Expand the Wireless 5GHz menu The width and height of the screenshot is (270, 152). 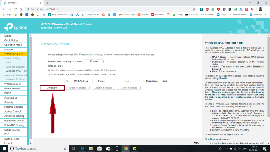tap(12, 84)
